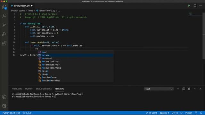Choose RuntimeError autocomplete suggestion
This screenshot has height=115, width=205.
pos(76,77)
